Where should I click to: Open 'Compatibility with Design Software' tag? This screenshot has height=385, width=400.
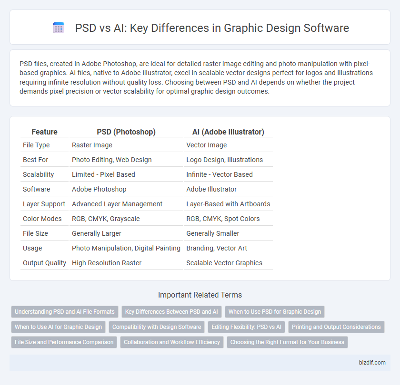(x=157, y=327)
